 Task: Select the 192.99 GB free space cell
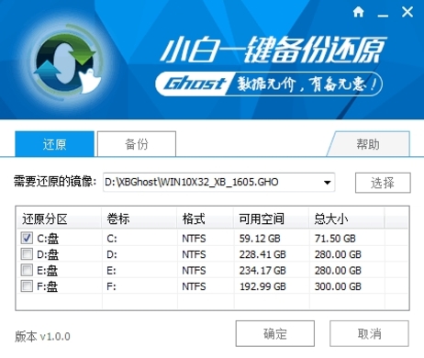(262, 286)
